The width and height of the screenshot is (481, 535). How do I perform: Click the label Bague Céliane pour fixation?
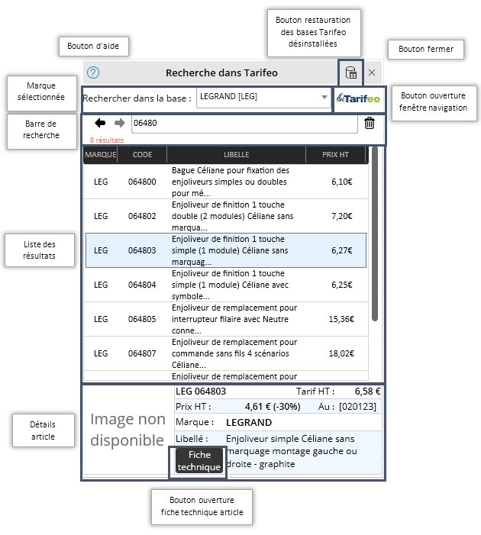click(x=231, y=182)
